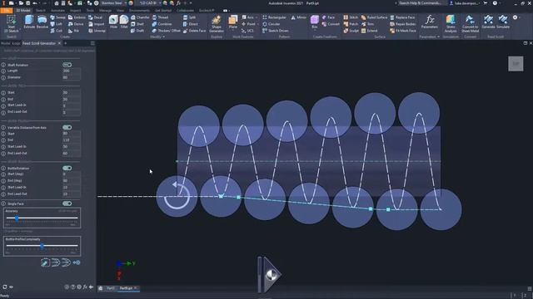The image size is (533, 299).
Task: Open the Shape Generator
Action: (x=217, y=24)
